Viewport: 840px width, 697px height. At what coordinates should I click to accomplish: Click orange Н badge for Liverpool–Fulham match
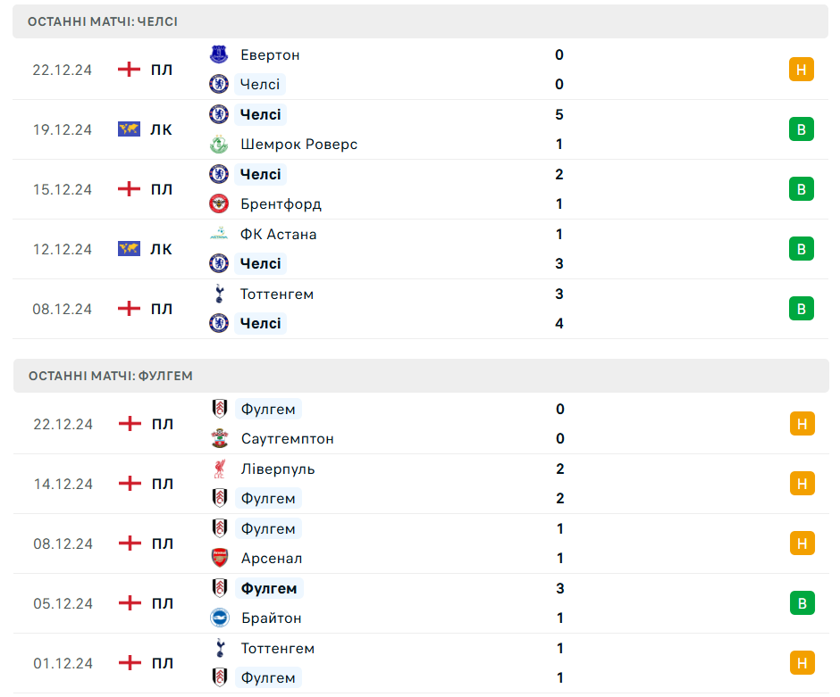click(x=802, y=484)
